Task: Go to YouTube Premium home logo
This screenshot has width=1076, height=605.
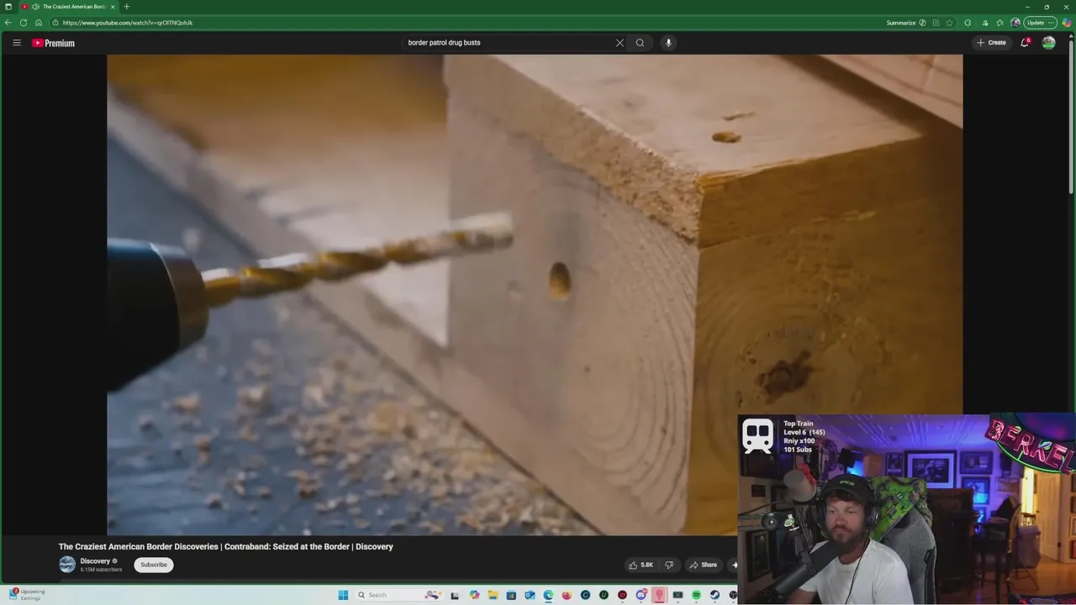Action: click(53, 43)
